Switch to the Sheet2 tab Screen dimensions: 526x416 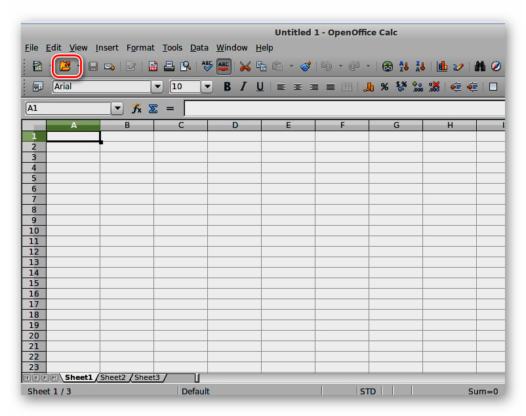pyautogui.click(x=113, y=377)
